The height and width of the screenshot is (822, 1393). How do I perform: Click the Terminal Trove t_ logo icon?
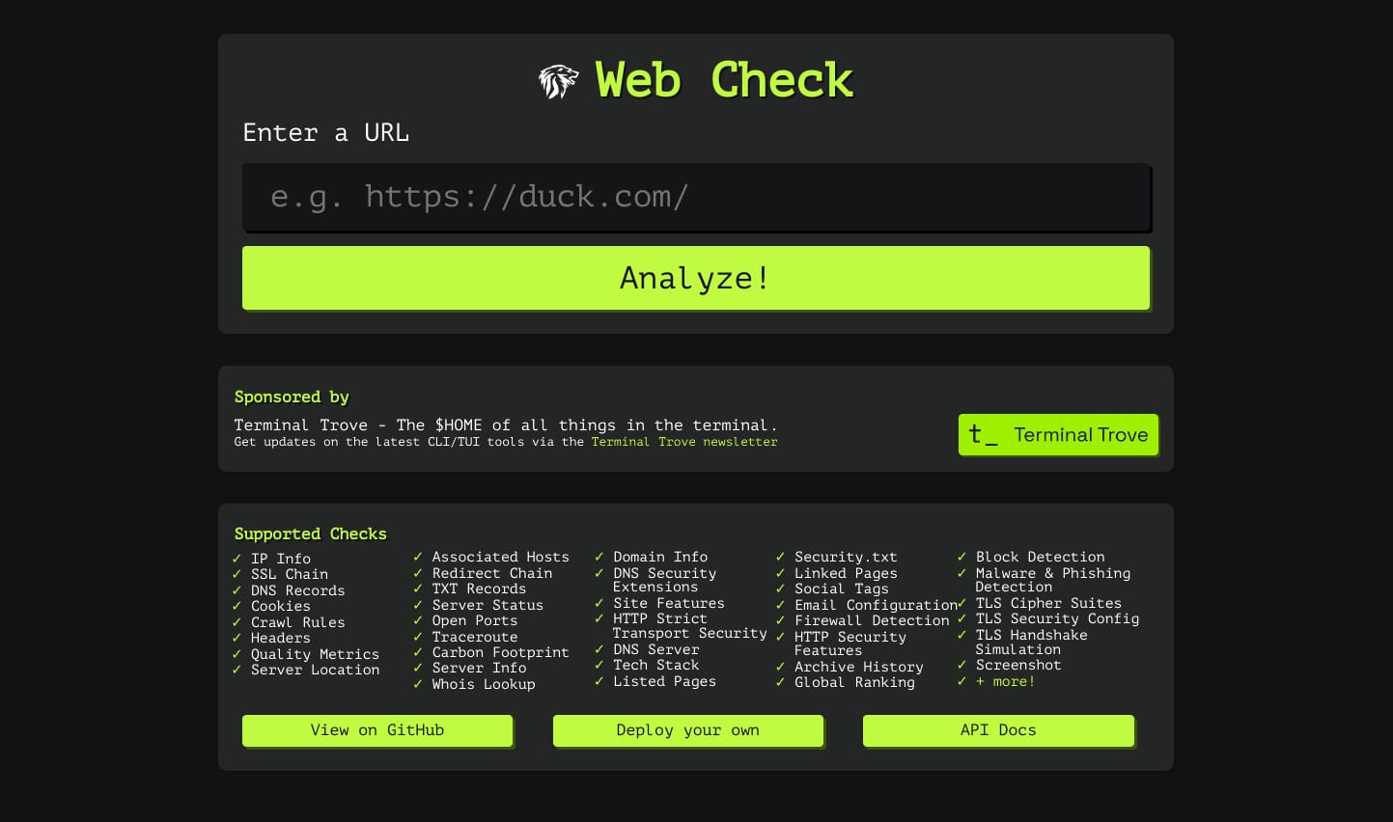click(x=983, y=435)
